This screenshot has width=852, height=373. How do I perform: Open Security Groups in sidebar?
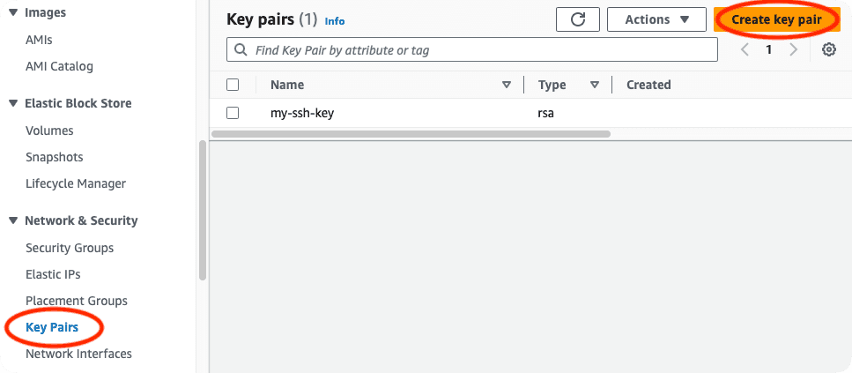point(70,248)
